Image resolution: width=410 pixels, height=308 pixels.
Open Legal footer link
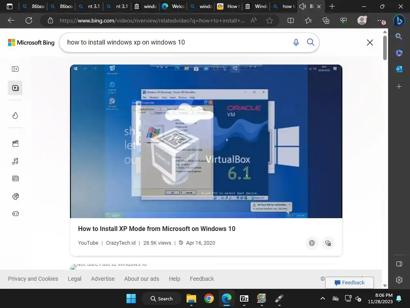pos(74,279)
